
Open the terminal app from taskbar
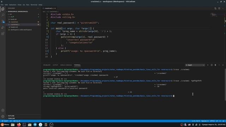(24, 125)
